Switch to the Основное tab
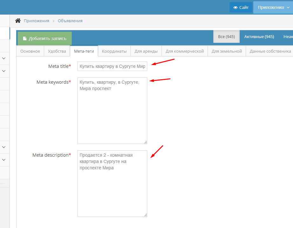The image size is (293, 228). pos(30,51)
